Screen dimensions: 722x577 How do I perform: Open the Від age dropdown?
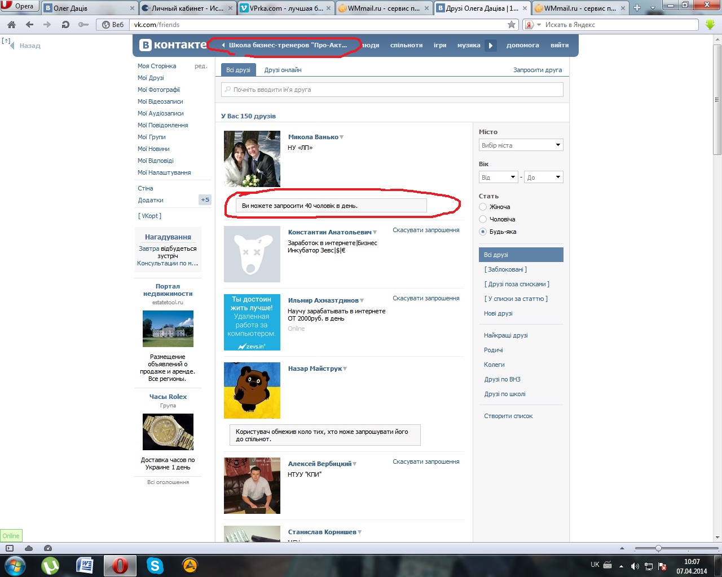coord(498,177)
